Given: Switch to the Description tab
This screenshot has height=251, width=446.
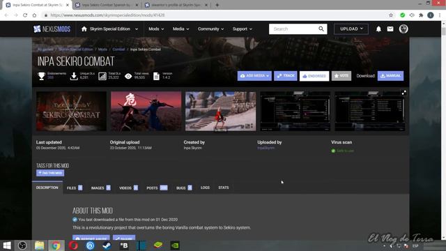Looking at the screenshot, I should point(47,188).
